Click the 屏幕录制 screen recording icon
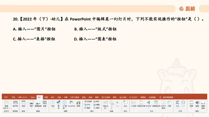The image size is (209, 117). pyautogui.click(x=203, y=102)
